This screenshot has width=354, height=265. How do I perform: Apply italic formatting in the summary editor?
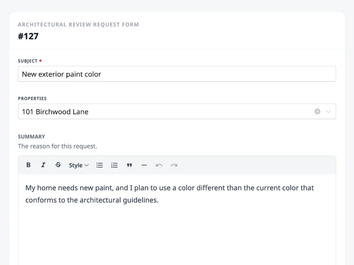coord(43,165)
